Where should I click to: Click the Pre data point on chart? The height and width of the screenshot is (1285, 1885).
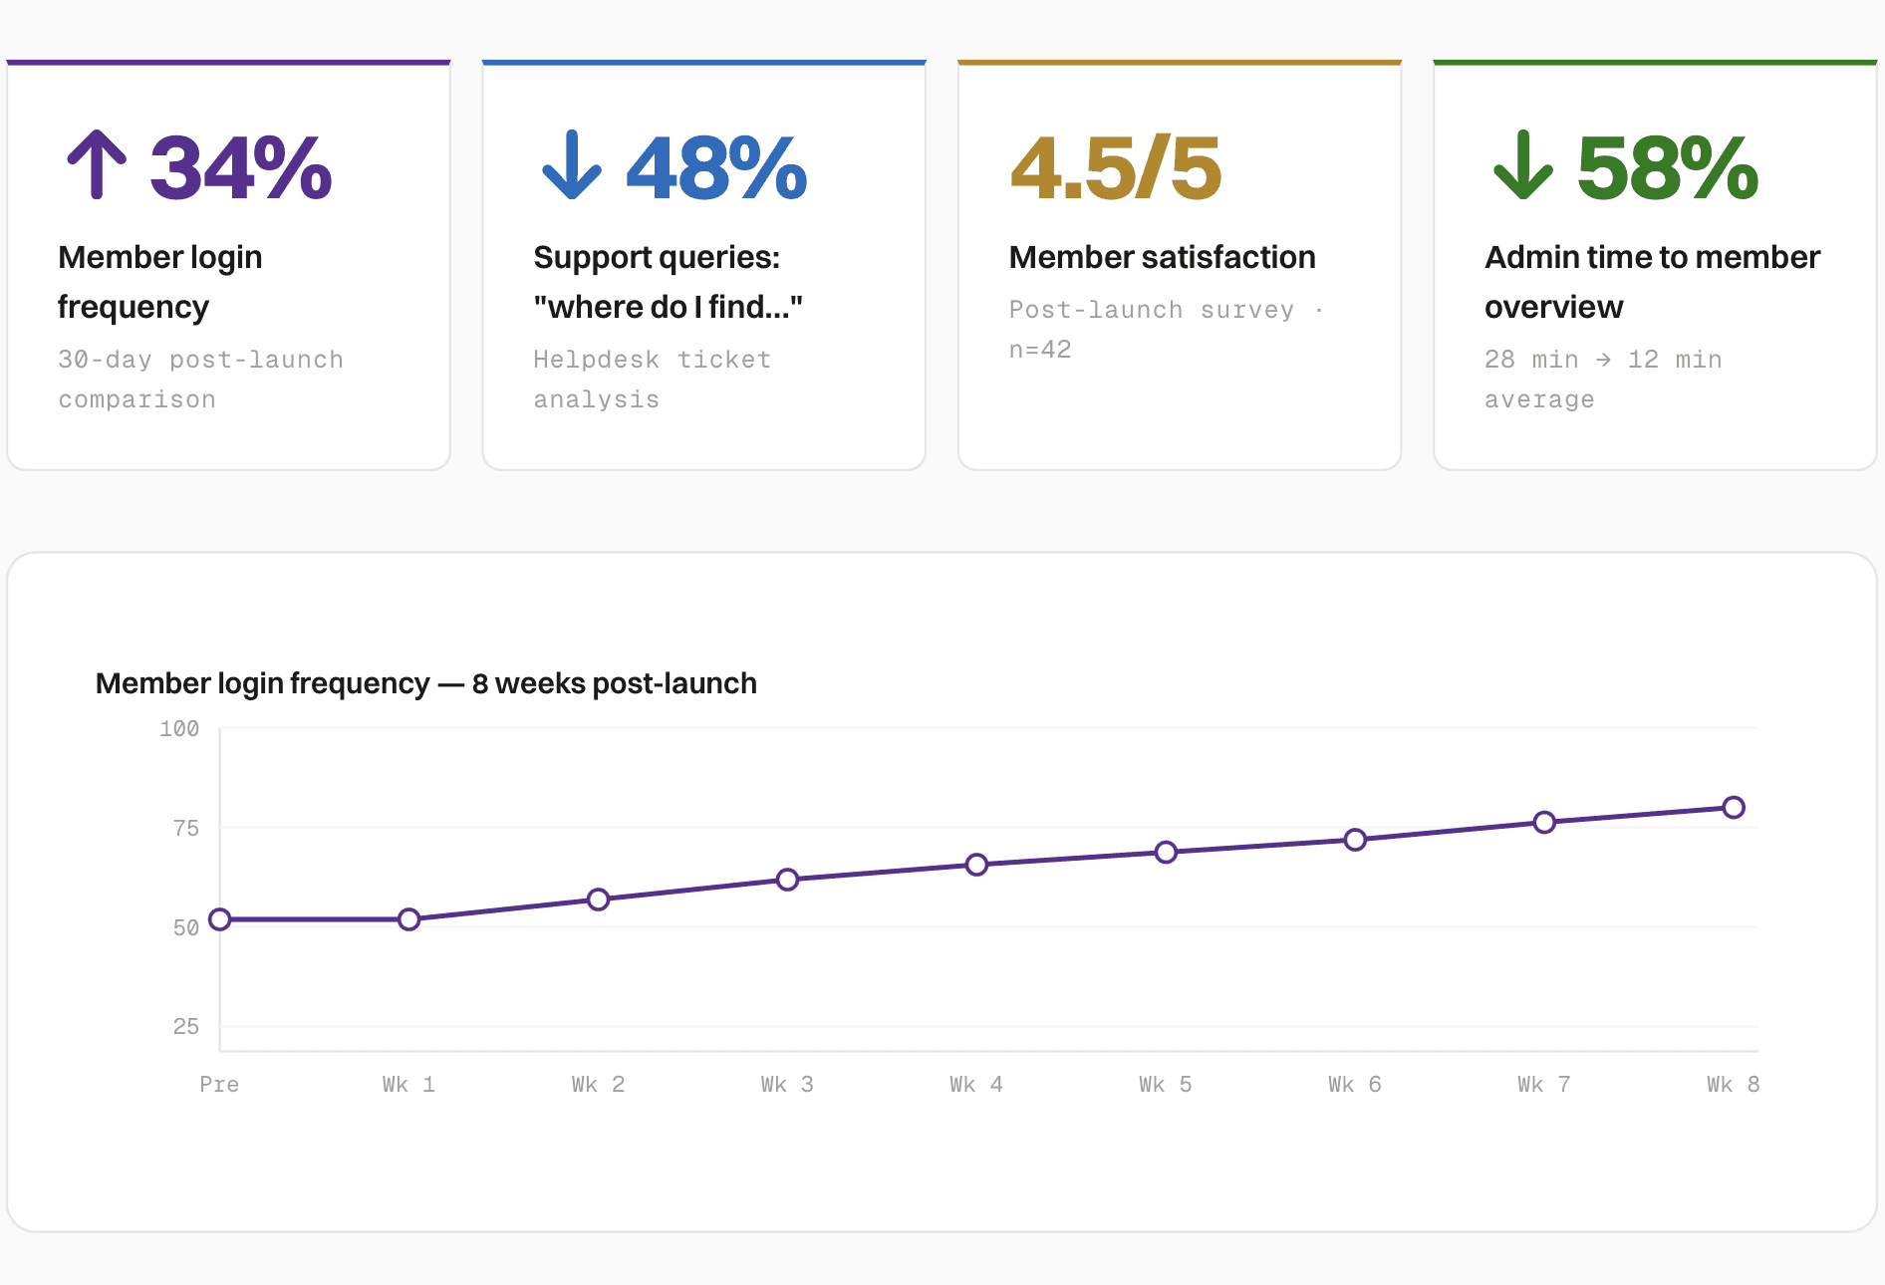(x=220, y=919)
